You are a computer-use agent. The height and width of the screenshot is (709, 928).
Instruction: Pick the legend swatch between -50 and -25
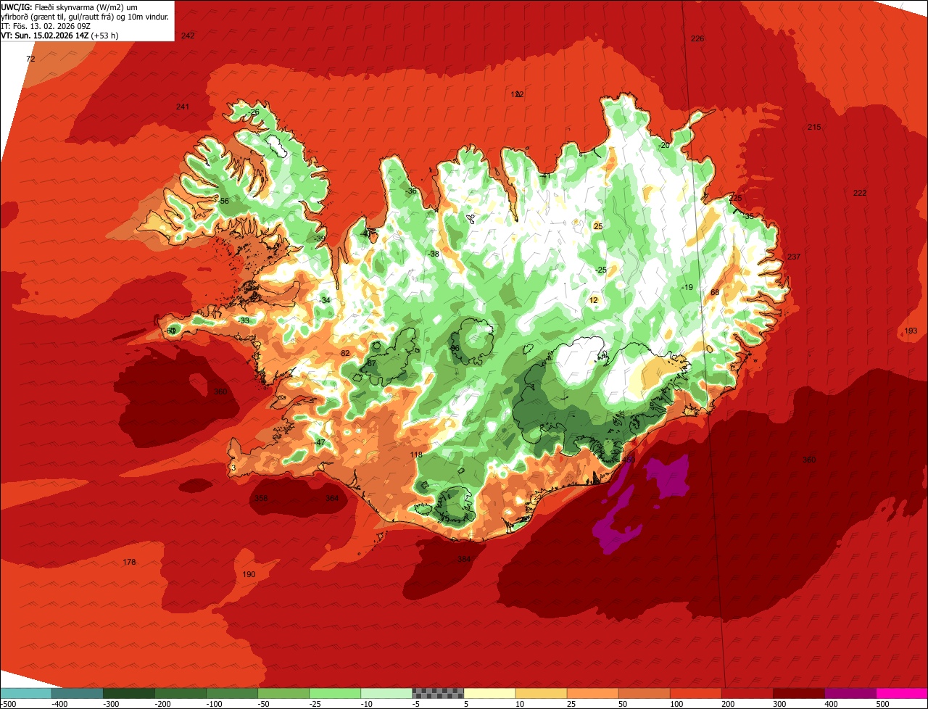(x=283, y=692)
